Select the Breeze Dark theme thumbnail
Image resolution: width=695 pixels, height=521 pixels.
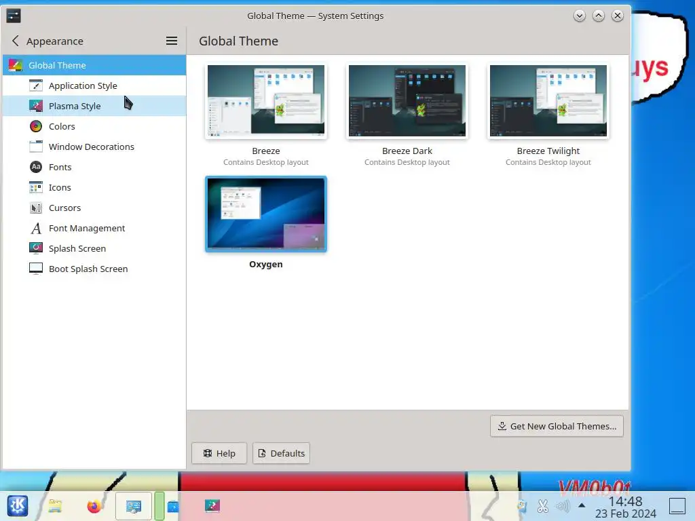click(x=407, y=100)
